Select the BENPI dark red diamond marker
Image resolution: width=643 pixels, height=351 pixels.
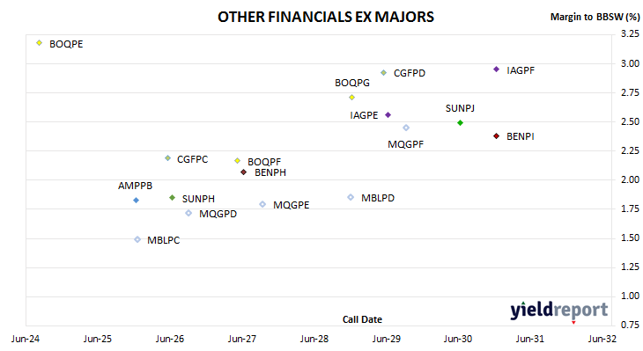tap(496, 136)
